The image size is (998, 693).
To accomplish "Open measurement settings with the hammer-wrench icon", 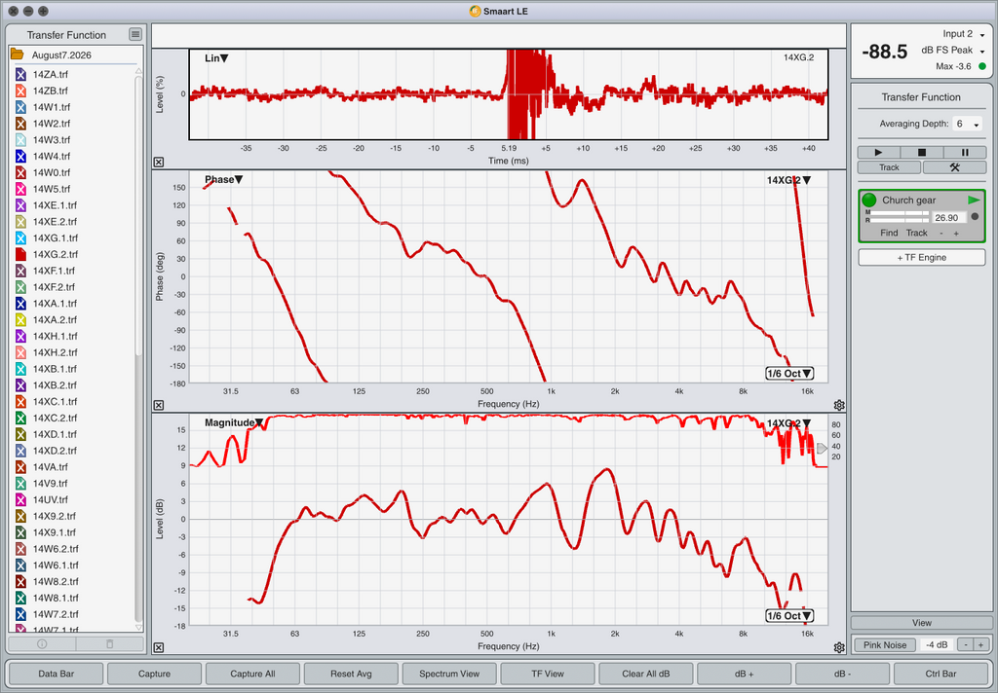I will click(x=954, y=167).
